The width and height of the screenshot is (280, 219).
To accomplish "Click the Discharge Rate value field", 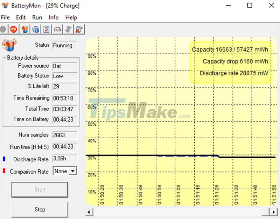I will [65, 159].
